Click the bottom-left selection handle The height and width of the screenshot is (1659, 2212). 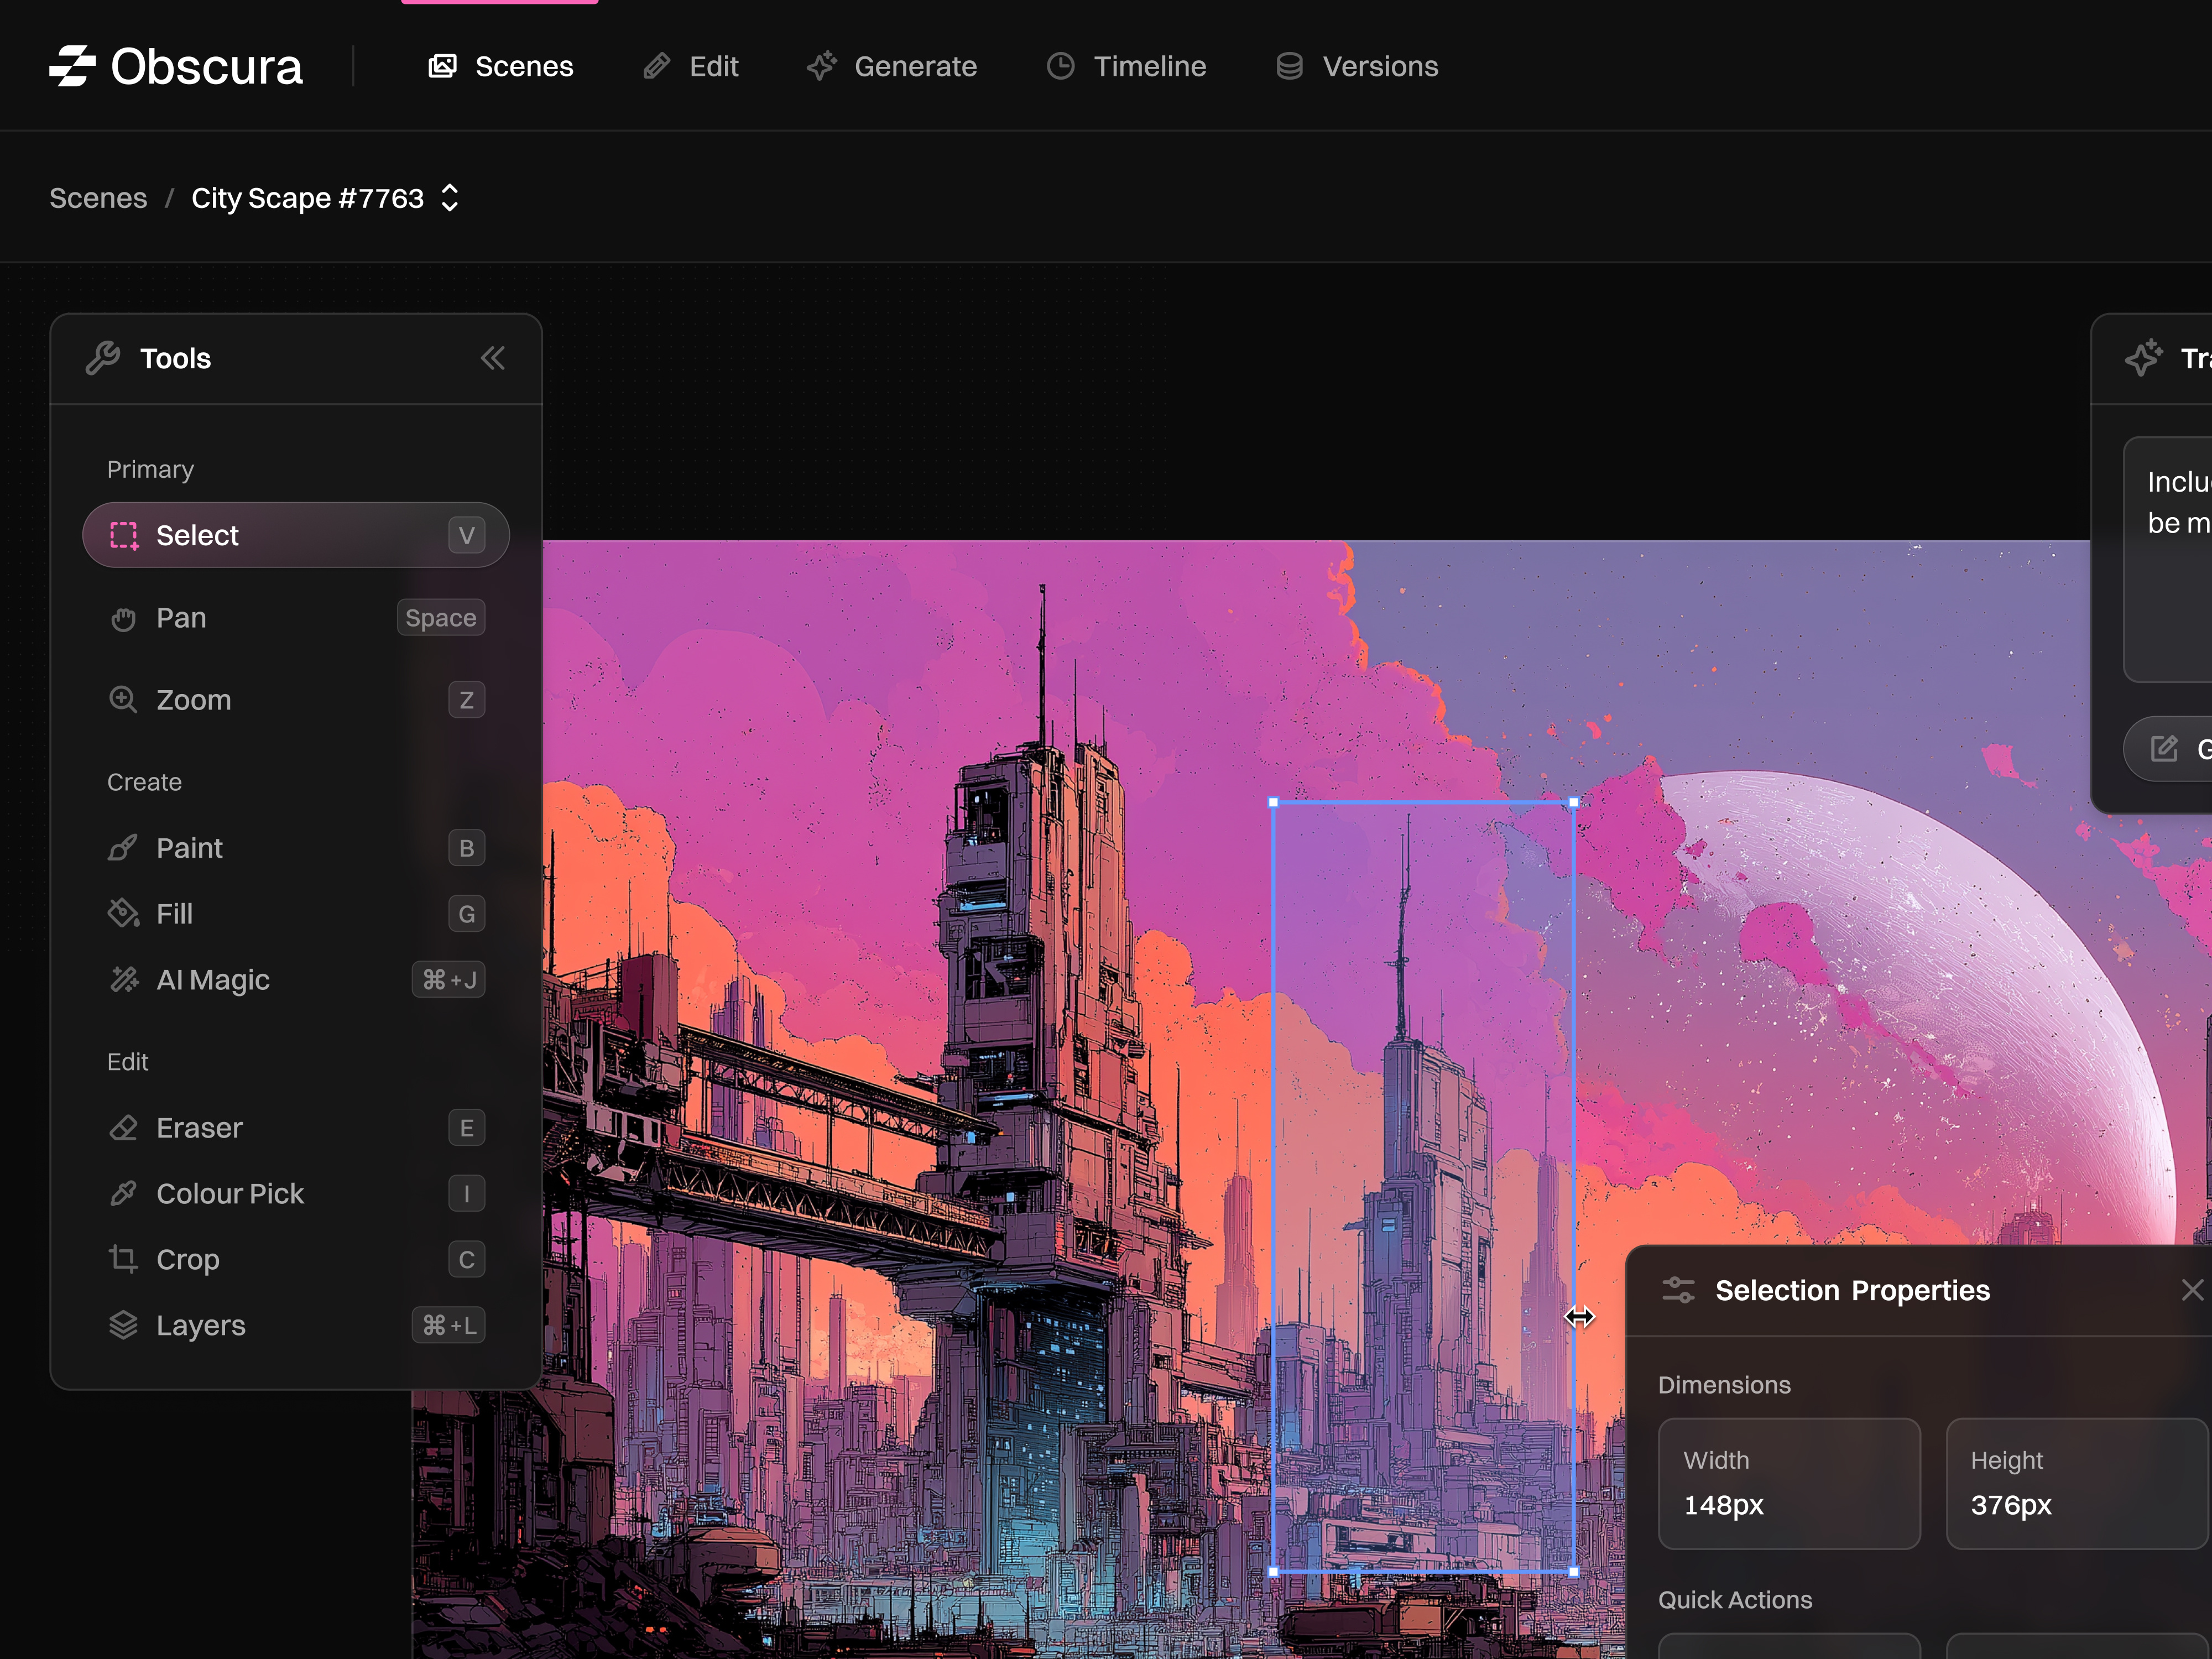1273,1572
